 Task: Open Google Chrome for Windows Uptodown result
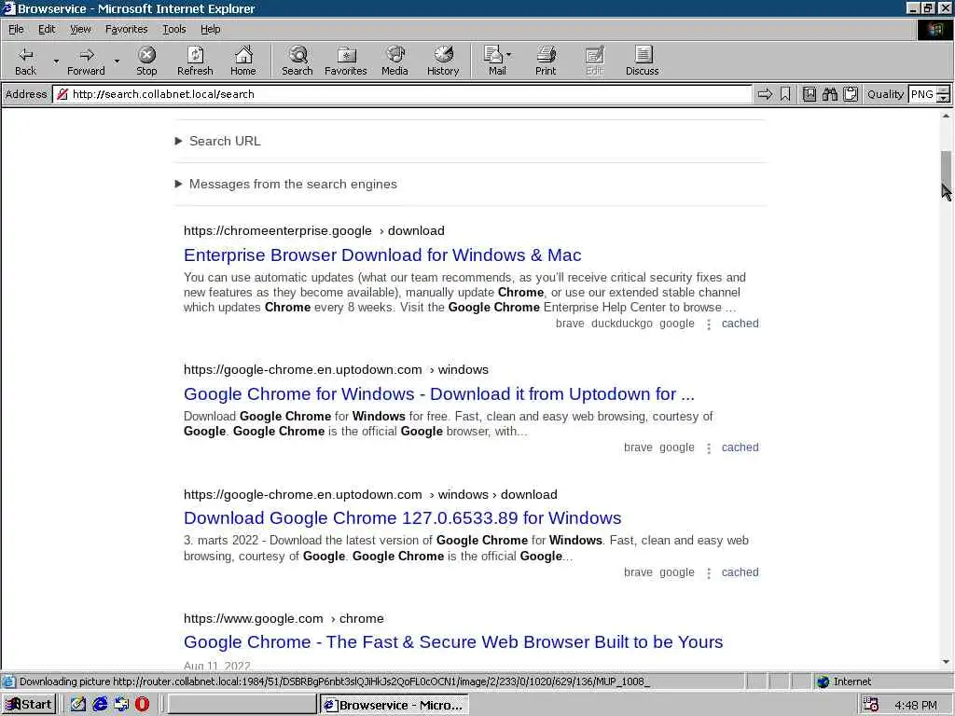438,394
